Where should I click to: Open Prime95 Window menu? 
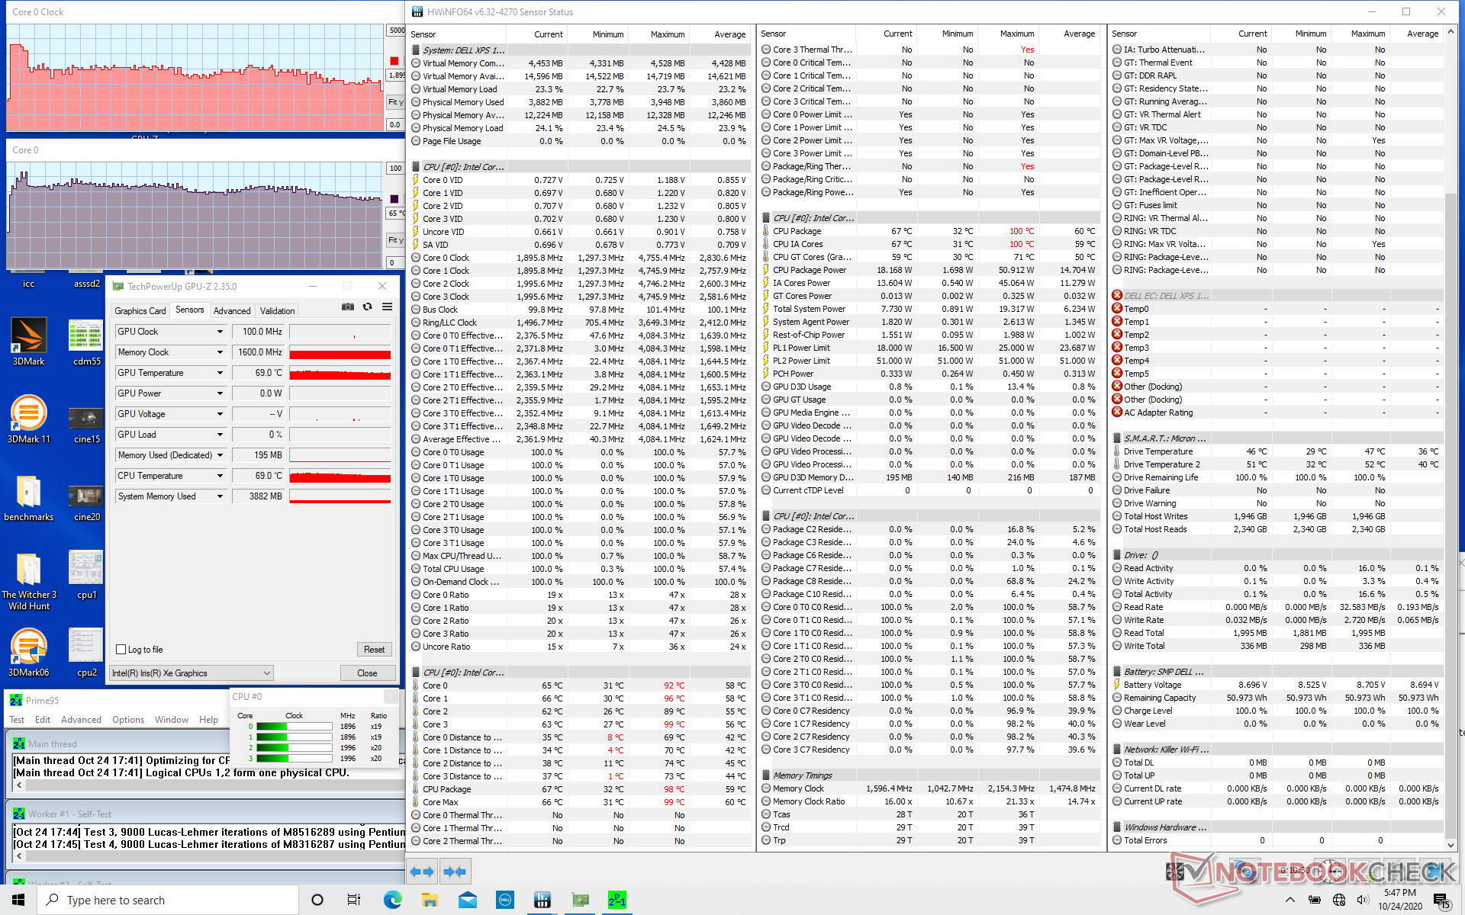point(172,720)
